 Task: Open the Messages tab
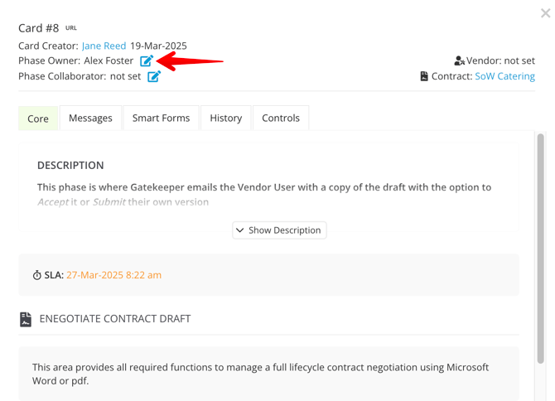(x=90, y=118)
